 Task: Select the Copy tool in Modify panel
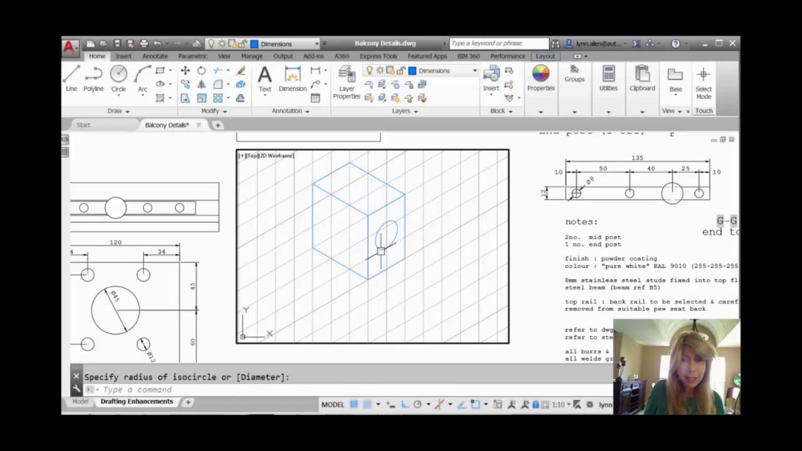pos(185,85)
